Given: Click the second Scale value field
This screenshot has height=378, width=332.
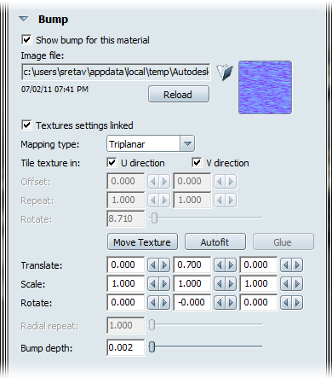Looking at the screenshot, I should (x=192, y=283).
